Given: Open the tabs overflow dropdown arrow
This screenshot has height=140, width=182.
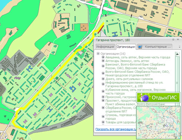Looking at the screenshot, I should coord(179,47).
